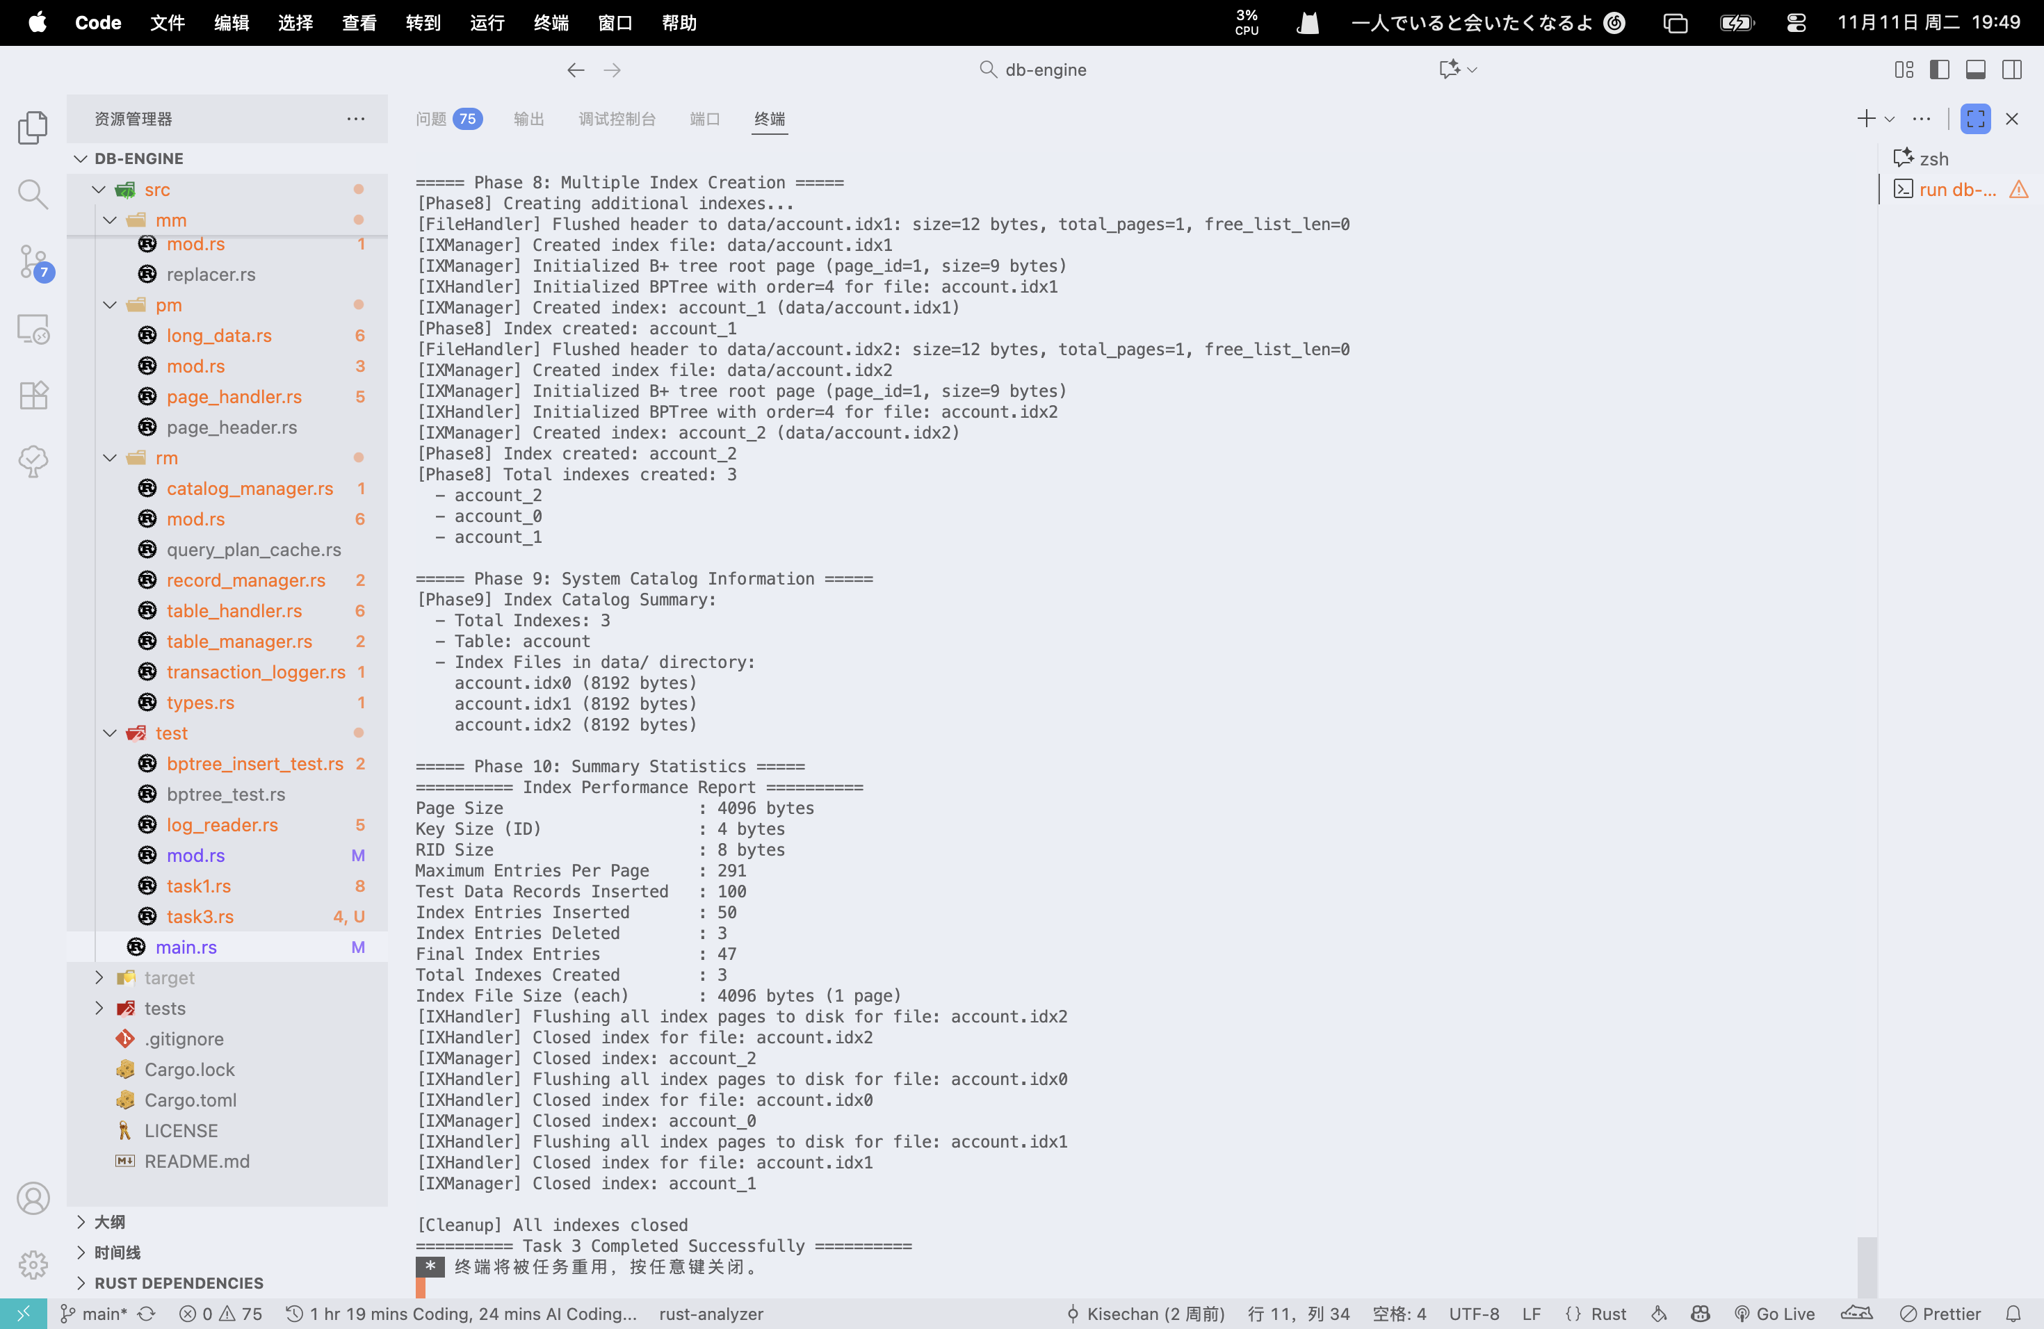Click the notifications bell in status bar
The width and height of the screenshot is (2044, 1329).
pyautogui.click(x=2013, y=1314)
